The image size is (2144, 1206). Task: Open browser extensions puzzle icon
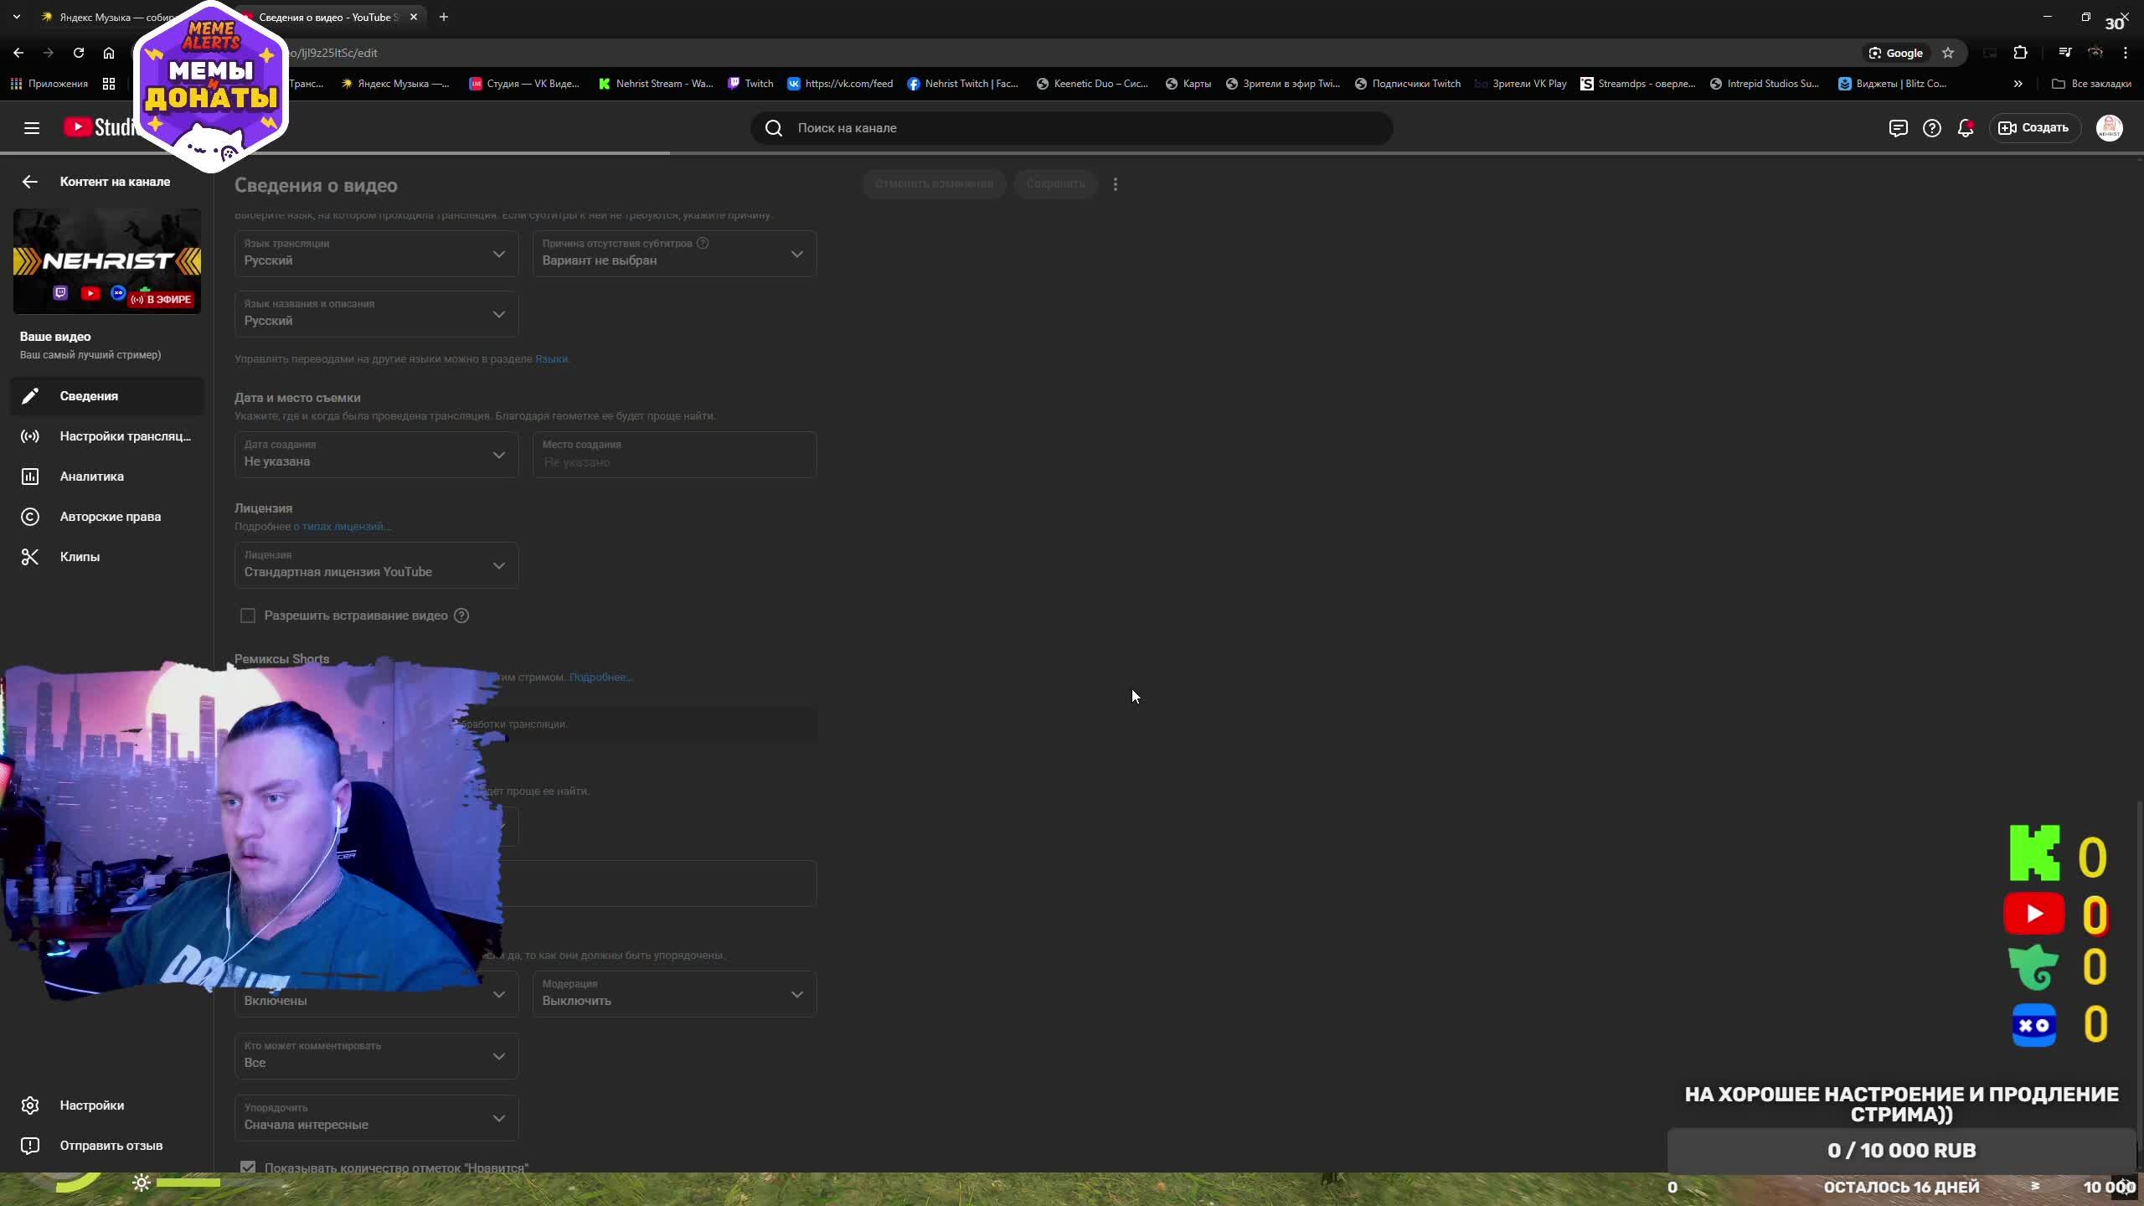tap(2020, 53)
